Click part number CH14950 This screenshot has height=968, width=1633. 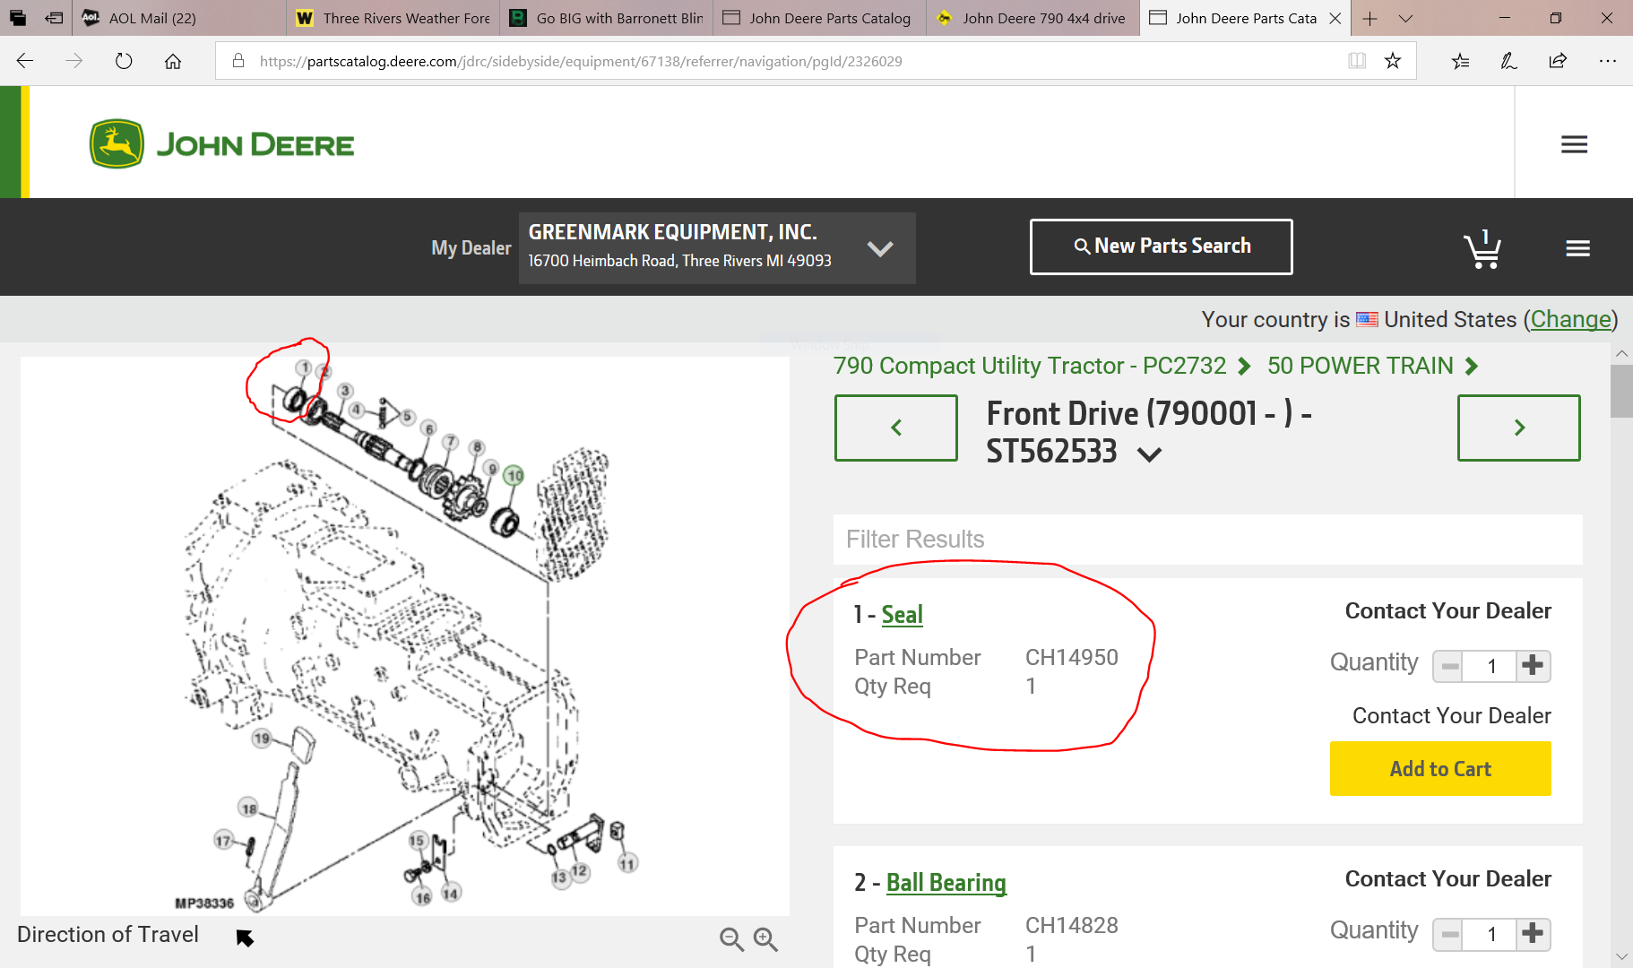coord(1071,657)
